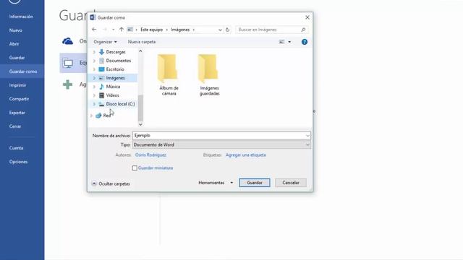The width and height of the screenshot is (463, 260).
Task: Open the view options dropdown arrow
Action: [x=289, y=42]
